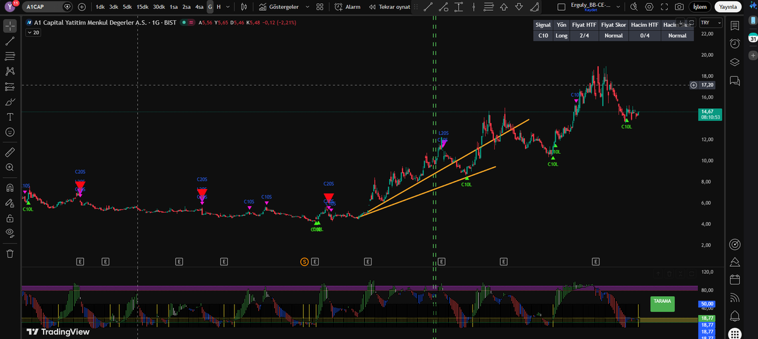Open the emoji icons tool
This screenshot has height=339, width=758.
click(9, 132)
